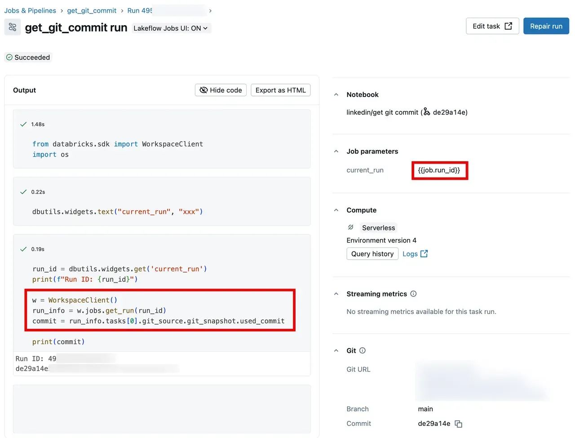Screen dimensions: 575x438
Task: Click the checkmark beside the 0.22s cell
Action: click(x=23, y=192)
